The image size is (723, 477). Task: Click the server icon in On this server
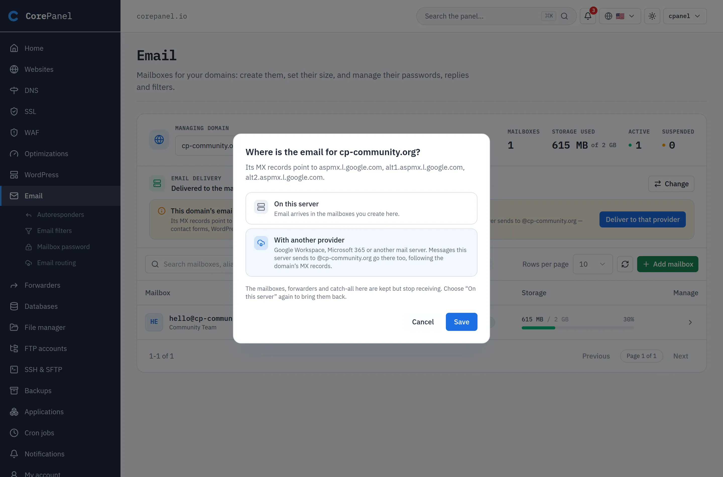pos(261,207)
